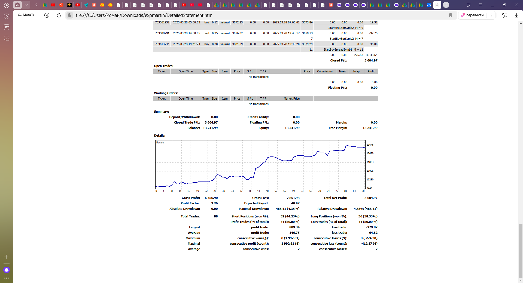Image resolution: width=523 pixels, height=283 pixels.
Task: Click the screenshot capture icon in the sidebar
Action: (x=7, y=38)
